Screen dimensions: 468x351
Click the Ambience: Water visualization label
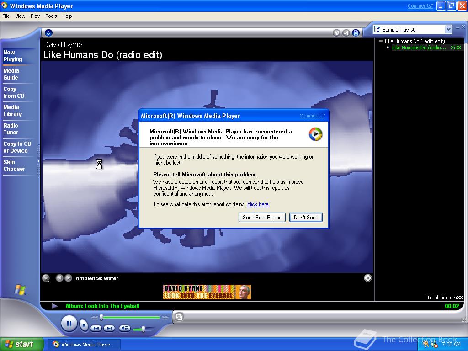[x=97, y=278]
